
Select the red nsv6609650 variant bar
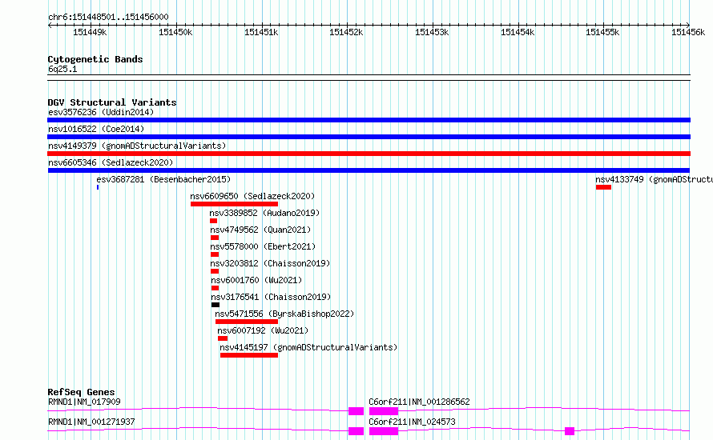234,204
